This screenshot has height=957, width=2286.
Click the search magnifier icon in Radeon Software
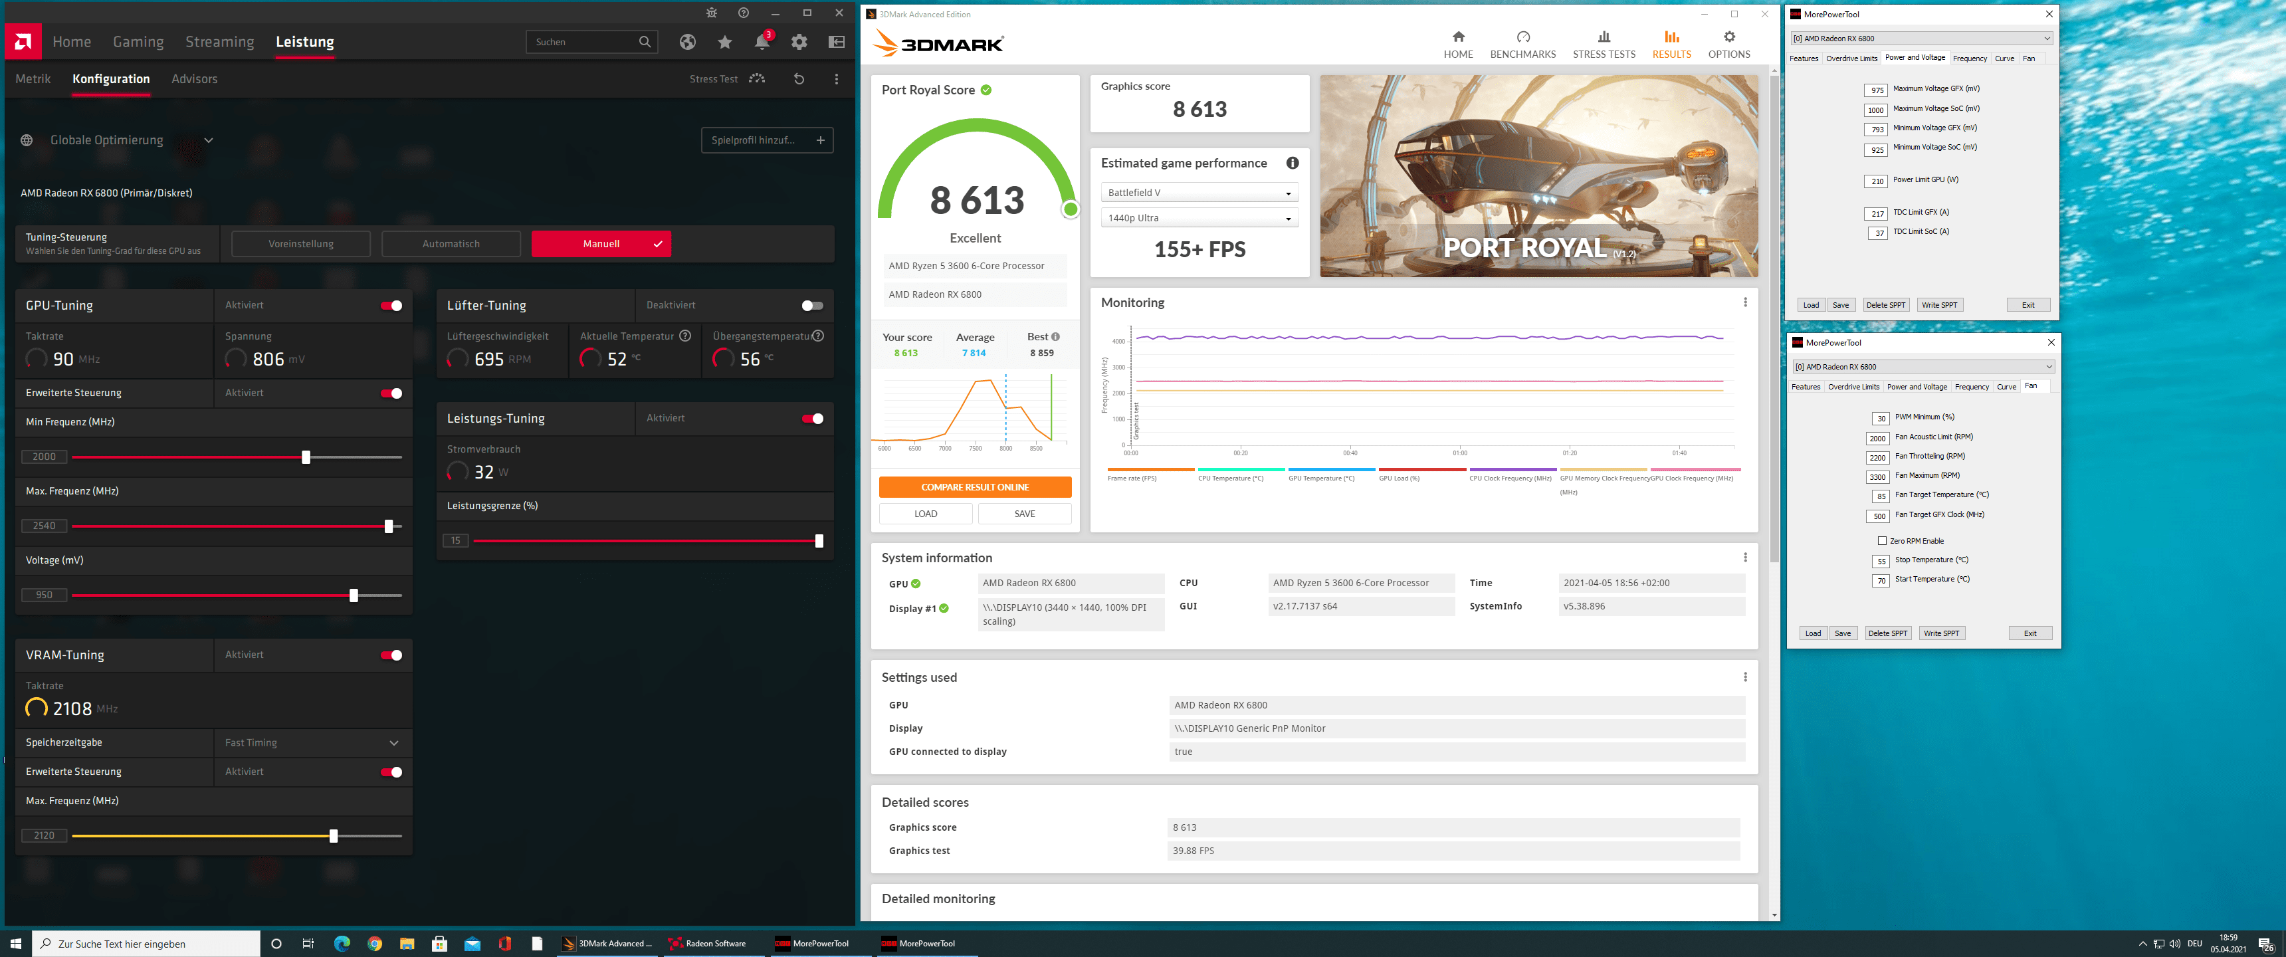(x=645, y=42)
